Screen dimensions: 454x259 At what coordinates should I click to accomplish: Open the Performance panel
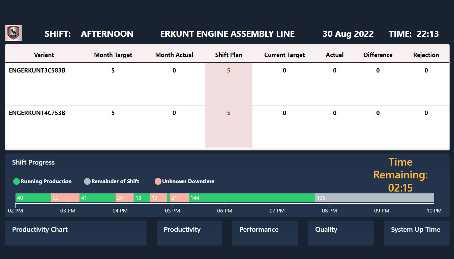(x=265, y=233)
